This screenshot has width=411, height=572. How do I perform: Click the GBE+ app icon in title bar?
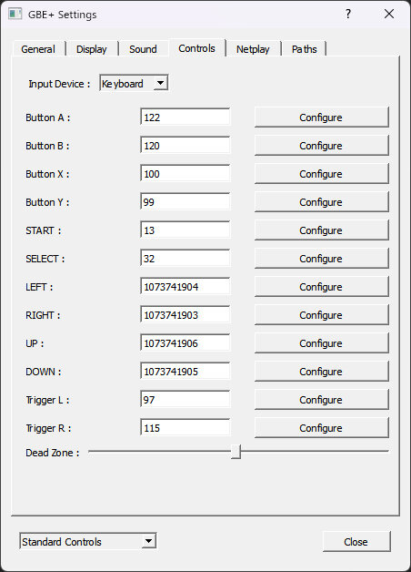point(15,15)
